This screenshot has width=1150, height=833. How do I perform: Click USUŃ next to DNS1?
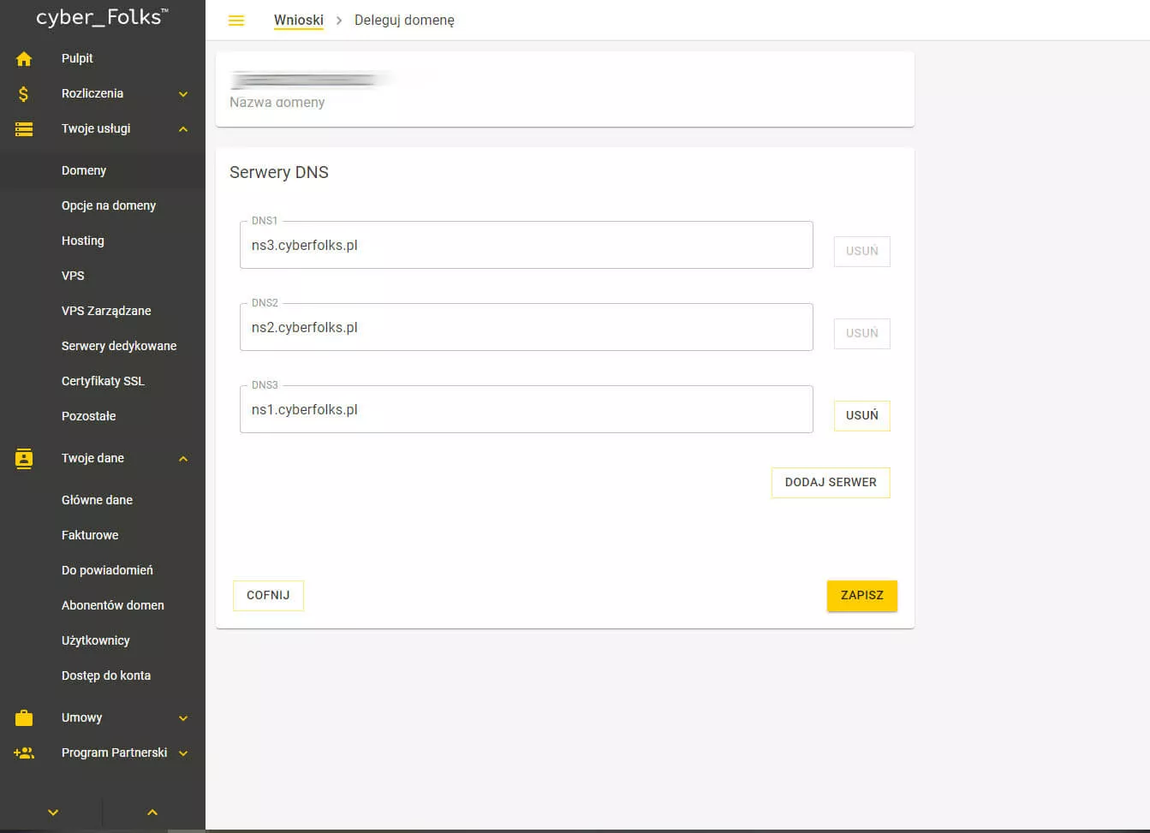click(x=862, y=251)
